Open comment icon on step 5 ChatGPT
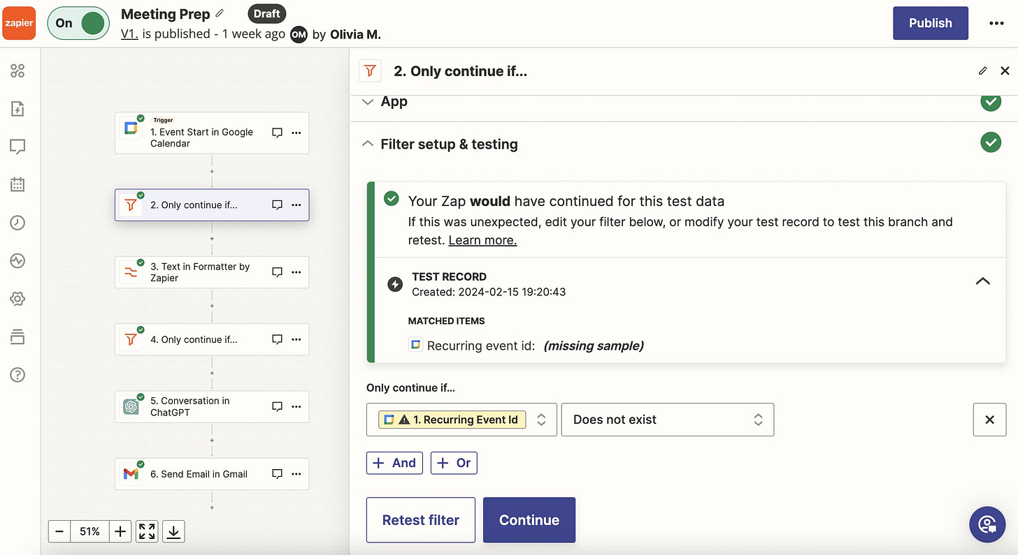The width and height of the screenshot is (1018, 555). click(x=277, y=406)
